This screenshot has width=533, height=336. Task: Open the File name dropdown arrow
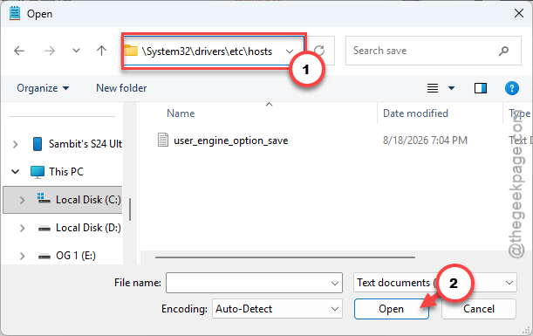[x=335, y=283]
